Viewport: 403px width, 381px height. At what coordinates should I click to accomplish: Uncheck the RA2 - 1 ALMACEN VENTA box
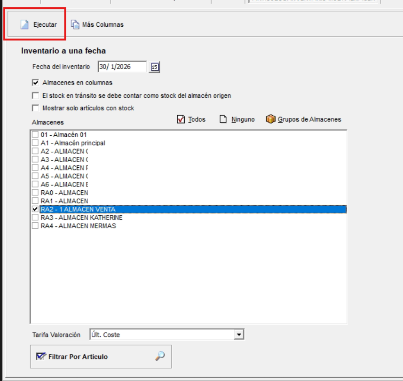click(x=35, y=209)
